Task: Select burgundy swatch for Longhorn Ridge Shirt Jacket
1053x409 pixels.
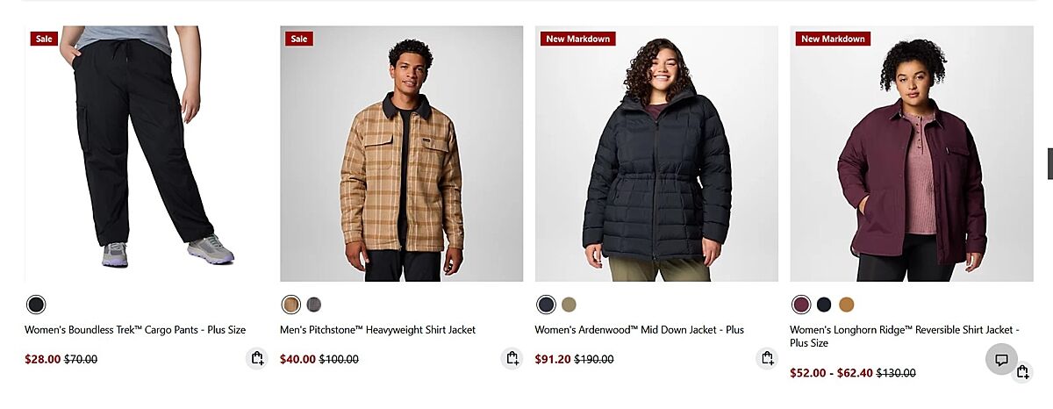Action: 801,305
